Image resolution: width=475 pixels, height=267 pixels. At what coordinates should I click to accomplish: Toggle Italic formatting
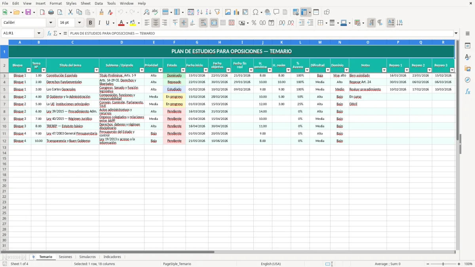point(99,23)
